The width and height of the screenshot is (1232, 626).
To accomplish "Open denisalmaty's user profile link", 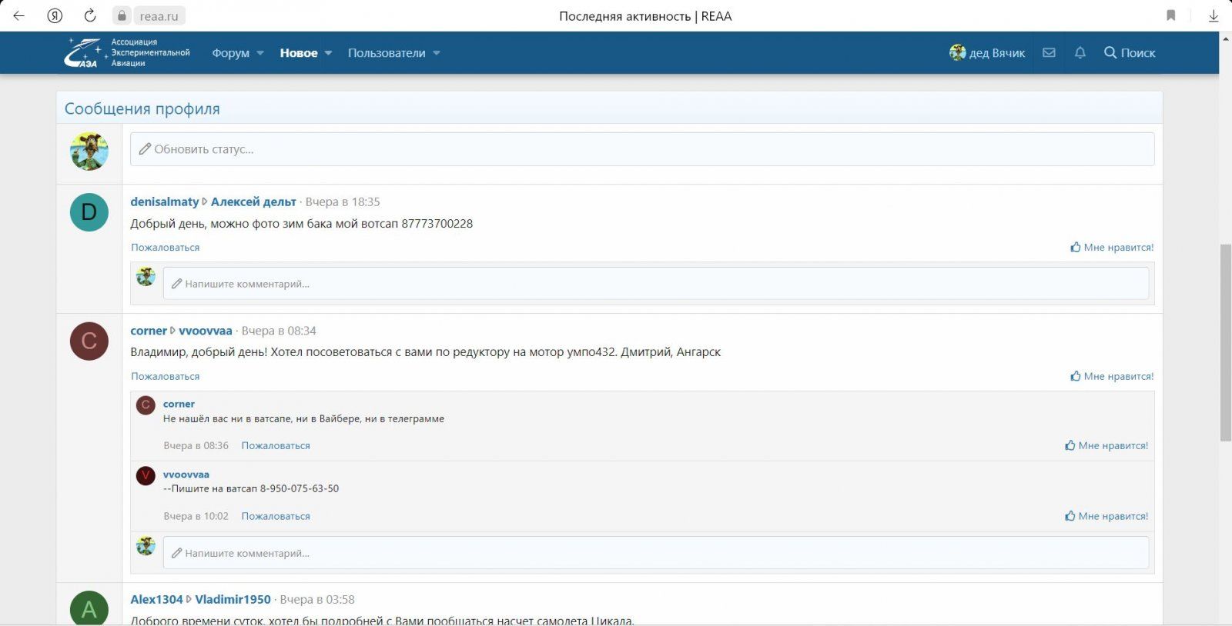I will click(x=164, y=201).
